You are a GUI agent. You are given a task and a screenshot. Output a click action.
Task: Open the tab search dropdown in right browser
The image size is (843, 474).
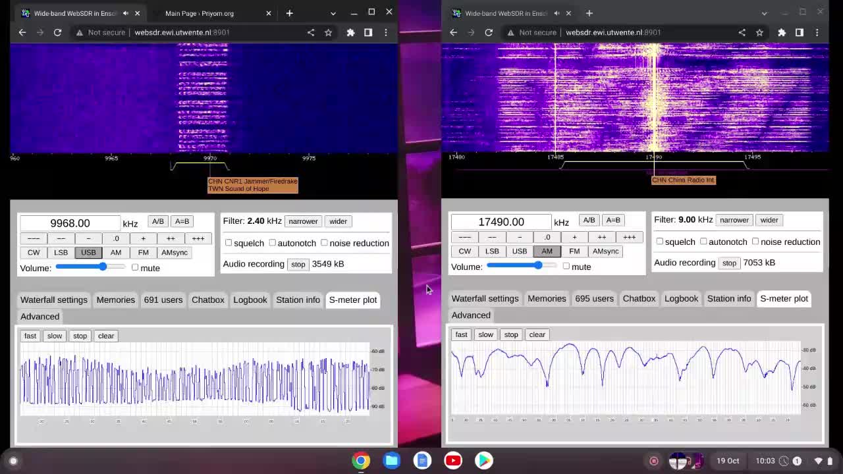[764, 13]
